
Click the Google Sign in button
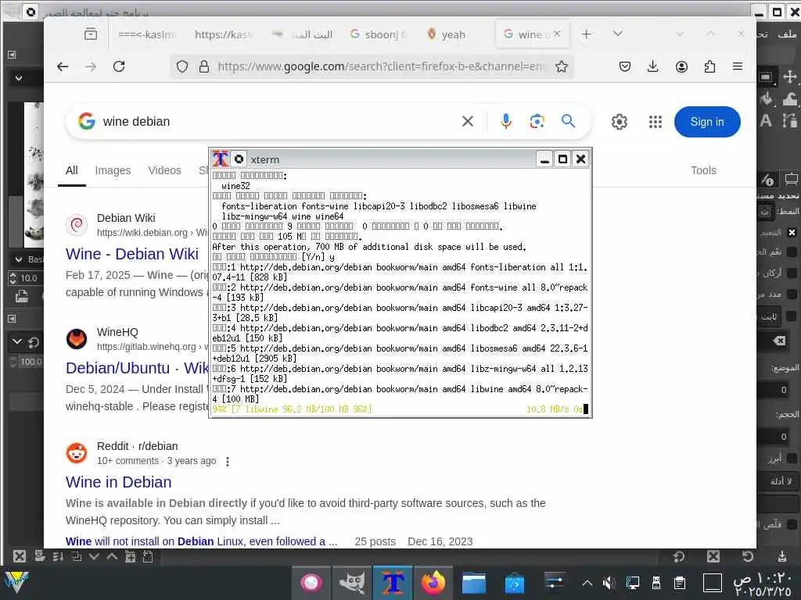click(x=707, y=122)
